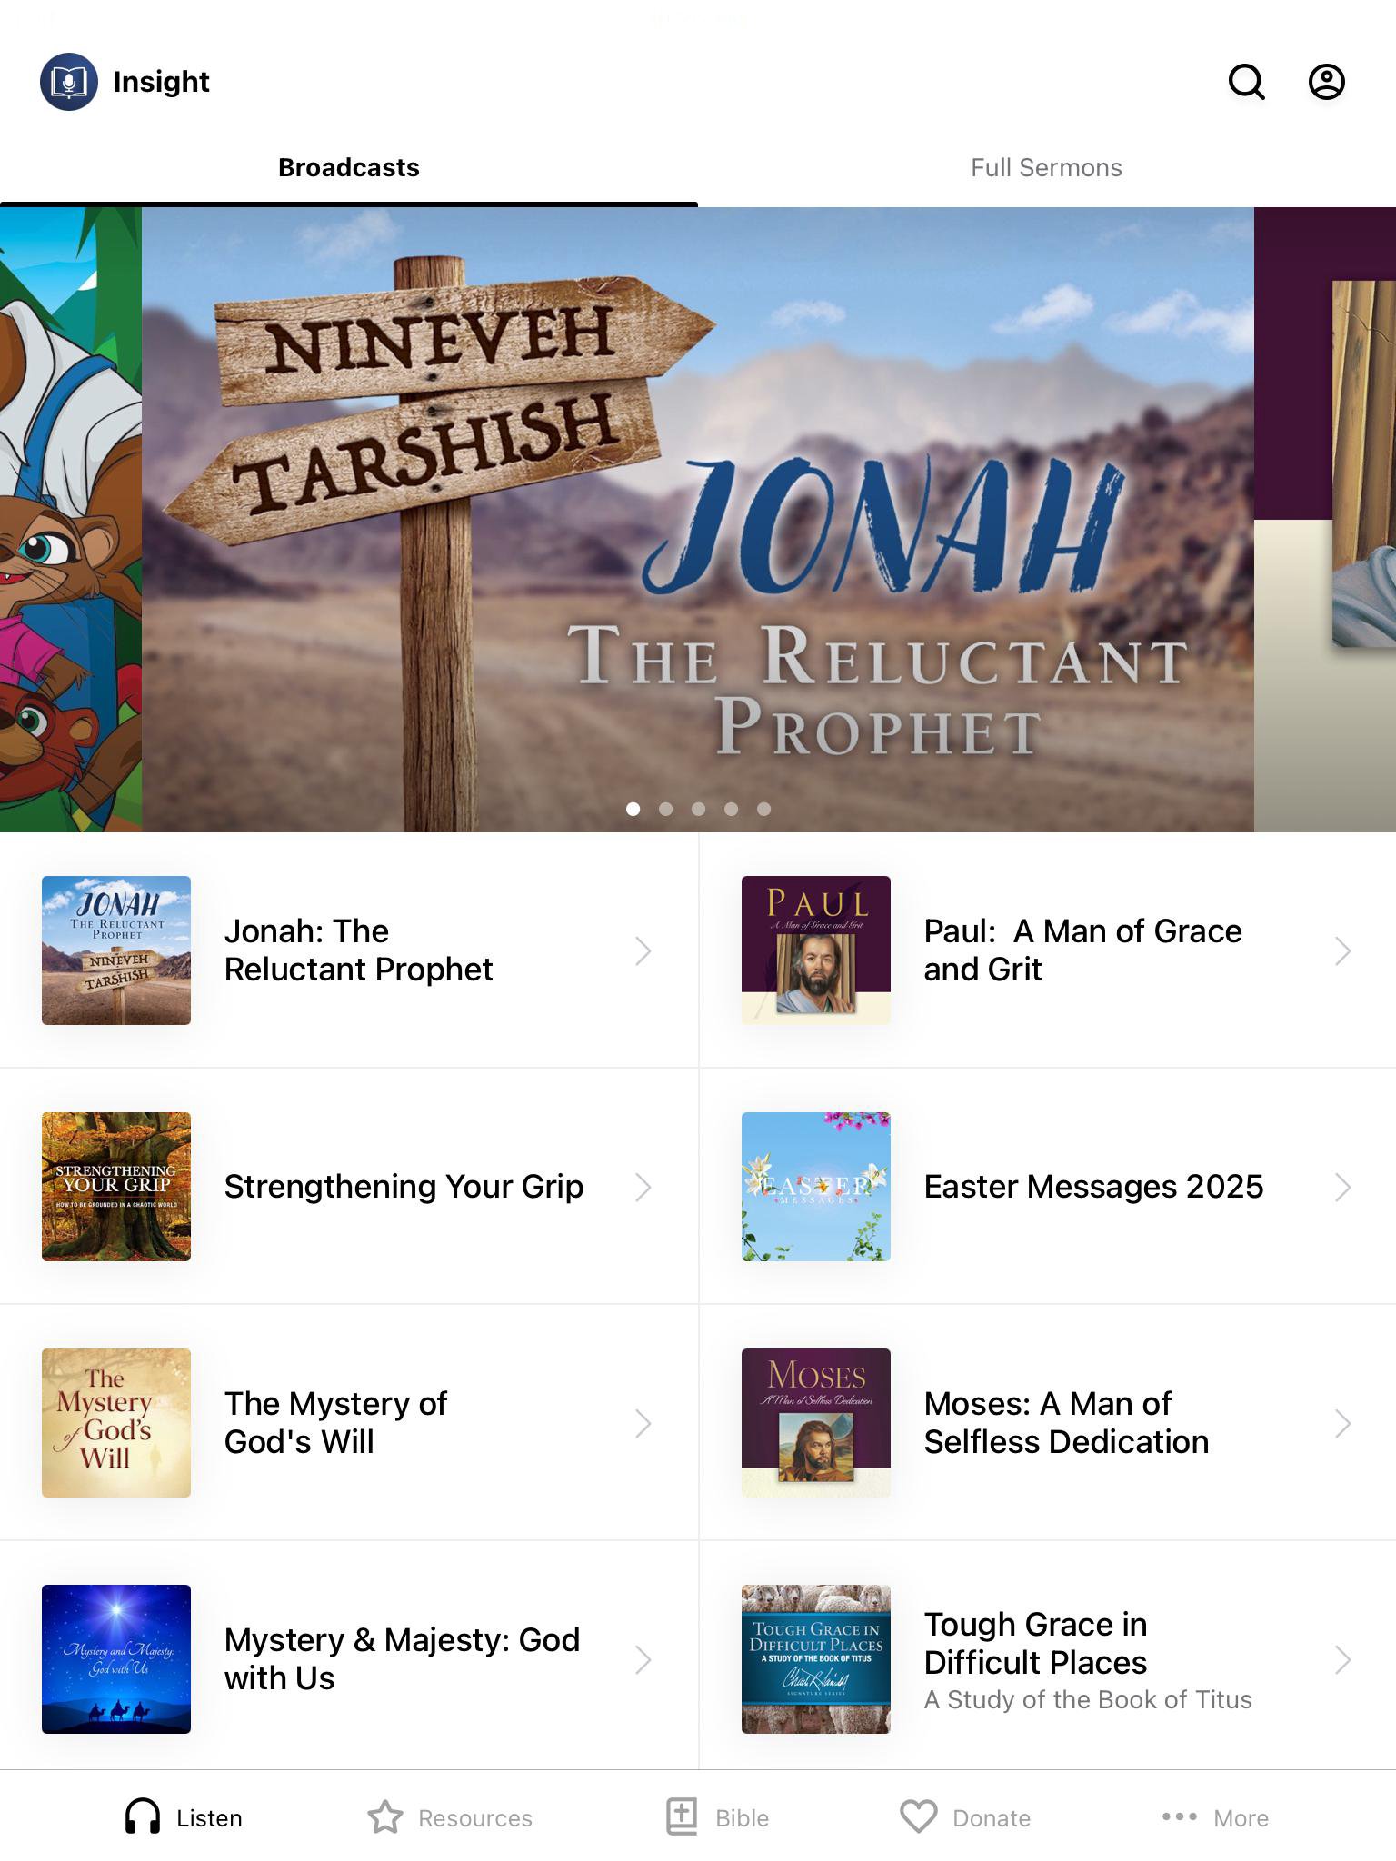Select the last carousel page dot

point(763,809)
